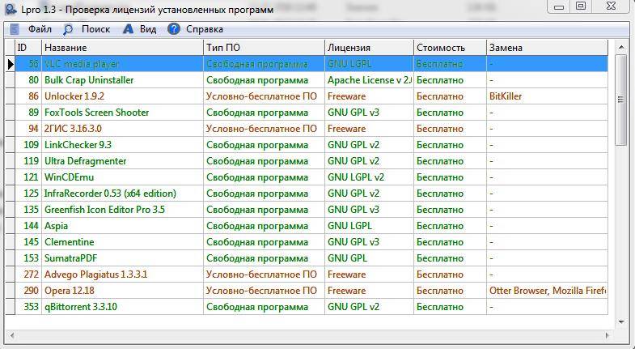
Task: Click Условно-бесплатное ПО in 2ГИС row
Action: 264,129
